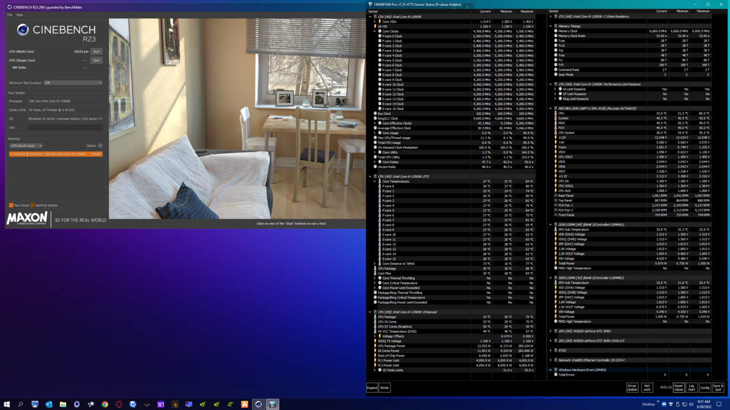Expand the GPU NVIDIA GeForce RTX 3090 group
The width and height of the screenshot is (730, 410).
coord(551,331)
